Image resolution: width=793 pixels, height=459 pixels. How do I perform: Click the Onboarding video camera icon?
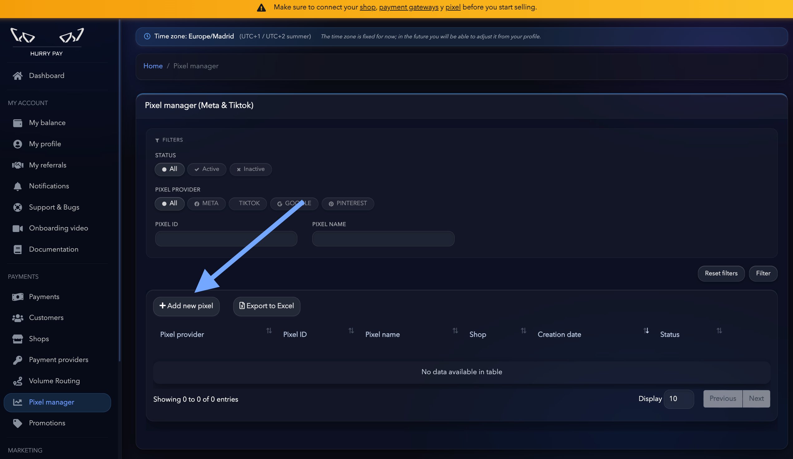(17, 228)
